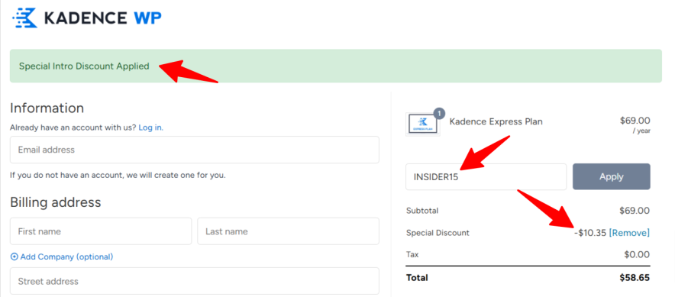The width and height of the screenshot is (675, 297).
Task: Click the Special Intro Discount Applied notice
Action: pyautogui.click(x=336, y=66)
